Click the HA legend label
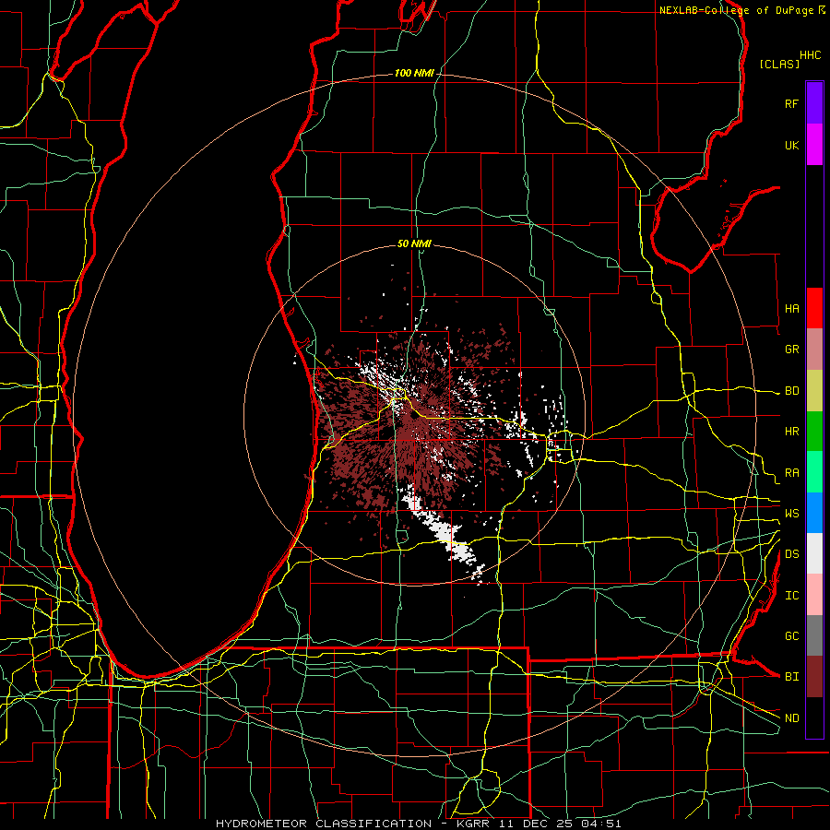Screen dimensions: 830x830 tap(791, 309)
